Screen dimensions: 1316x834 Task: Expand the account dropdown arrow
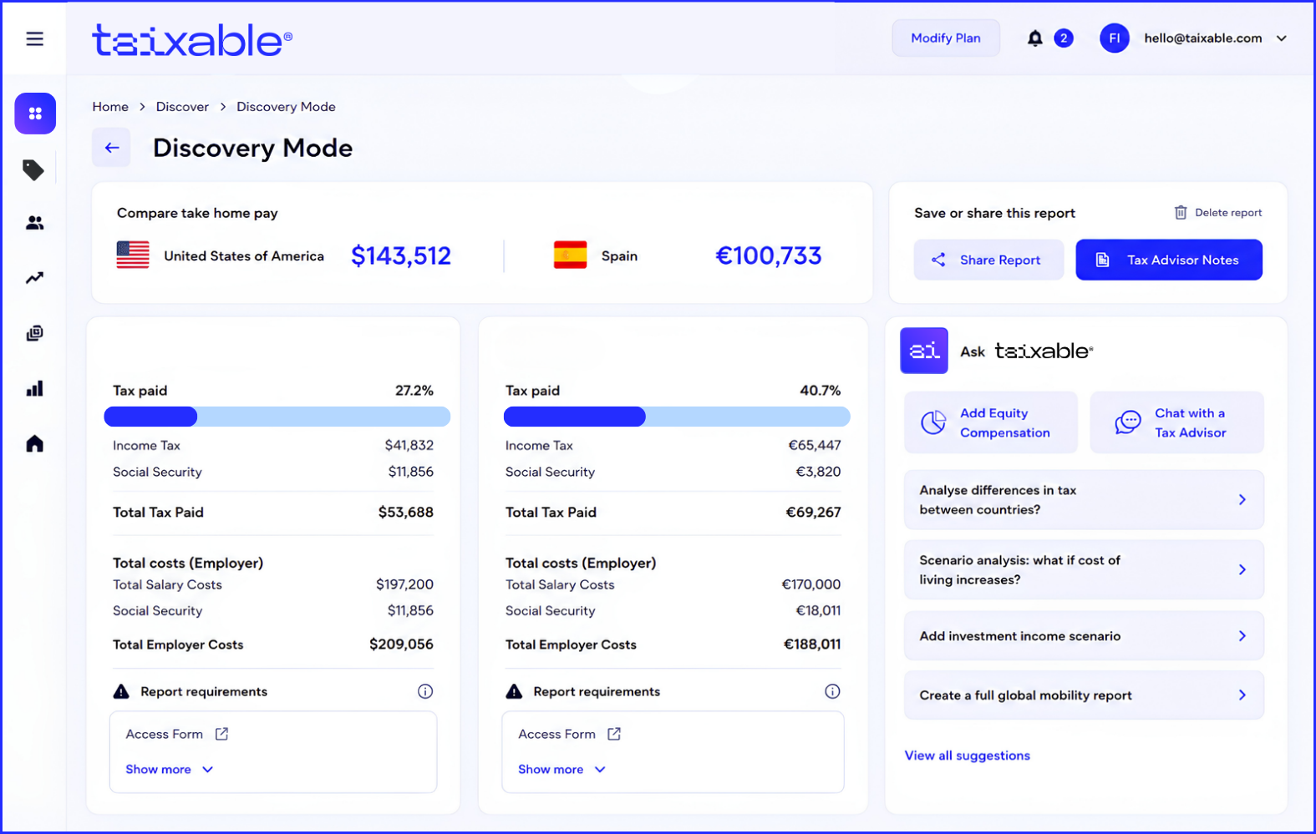[1282, 38]
